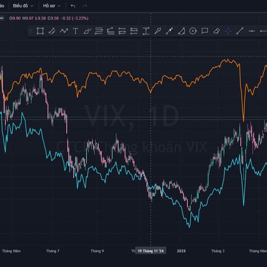
Task: Select the Comment bubble annotation tool
Action: click(x=205, y=31)
